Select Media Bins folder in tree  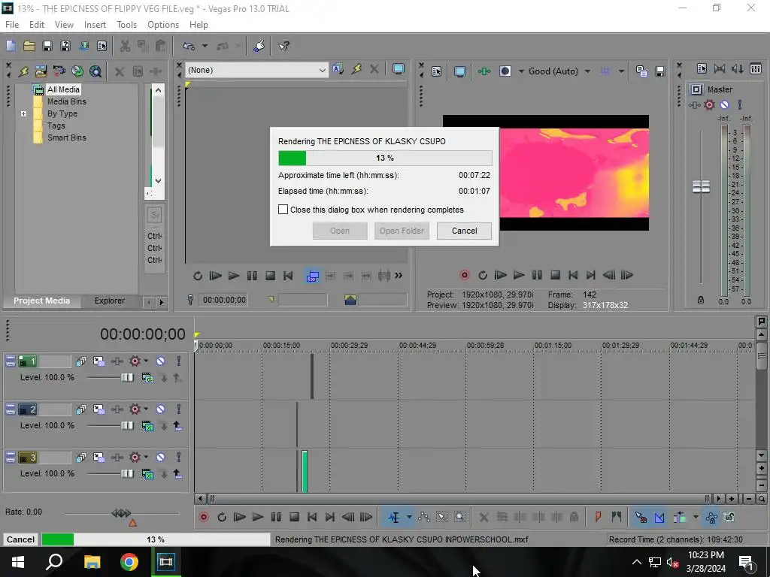click(x=67, y=101)
